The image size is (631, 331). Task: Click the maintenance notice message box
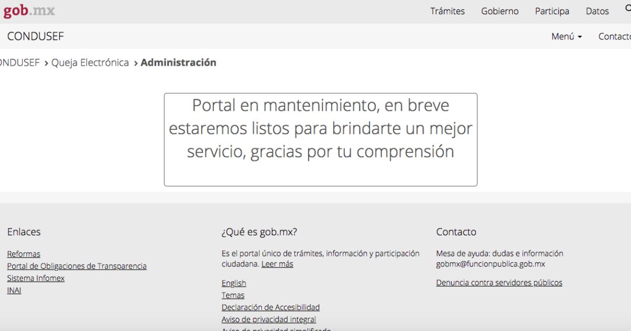(321, 140)
